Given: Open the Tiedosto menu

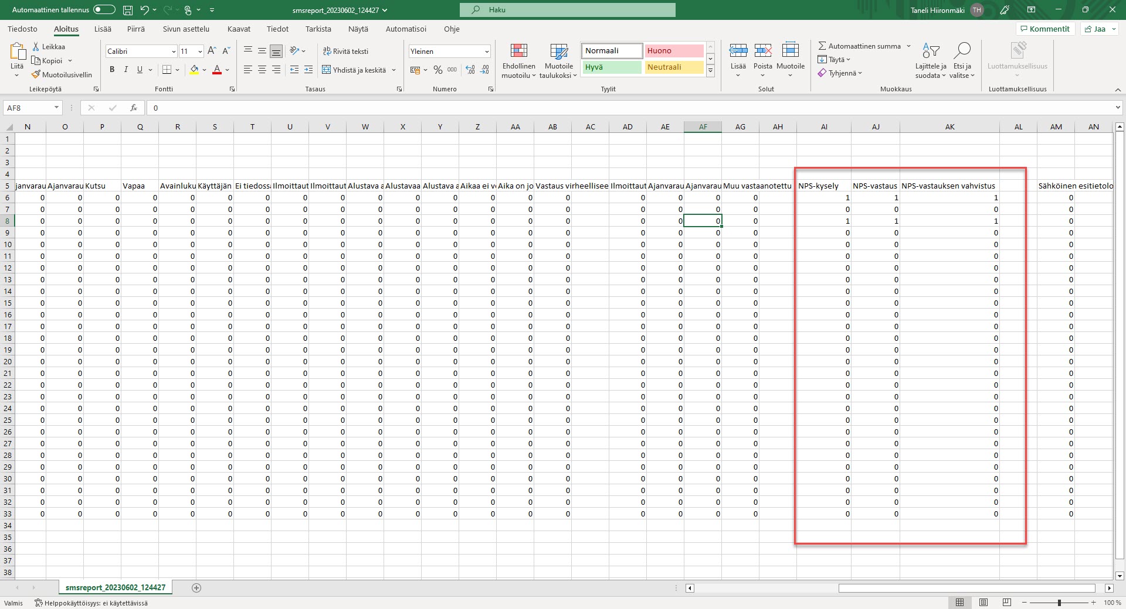Looking at the screenshot, I should [22, 29].
